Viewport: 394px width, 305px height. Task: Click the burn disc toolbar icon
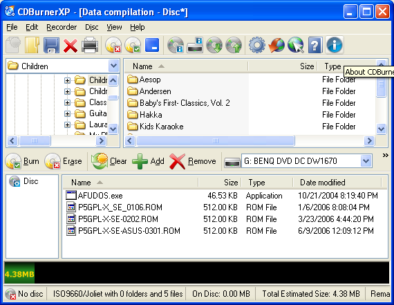pos(133,45)
